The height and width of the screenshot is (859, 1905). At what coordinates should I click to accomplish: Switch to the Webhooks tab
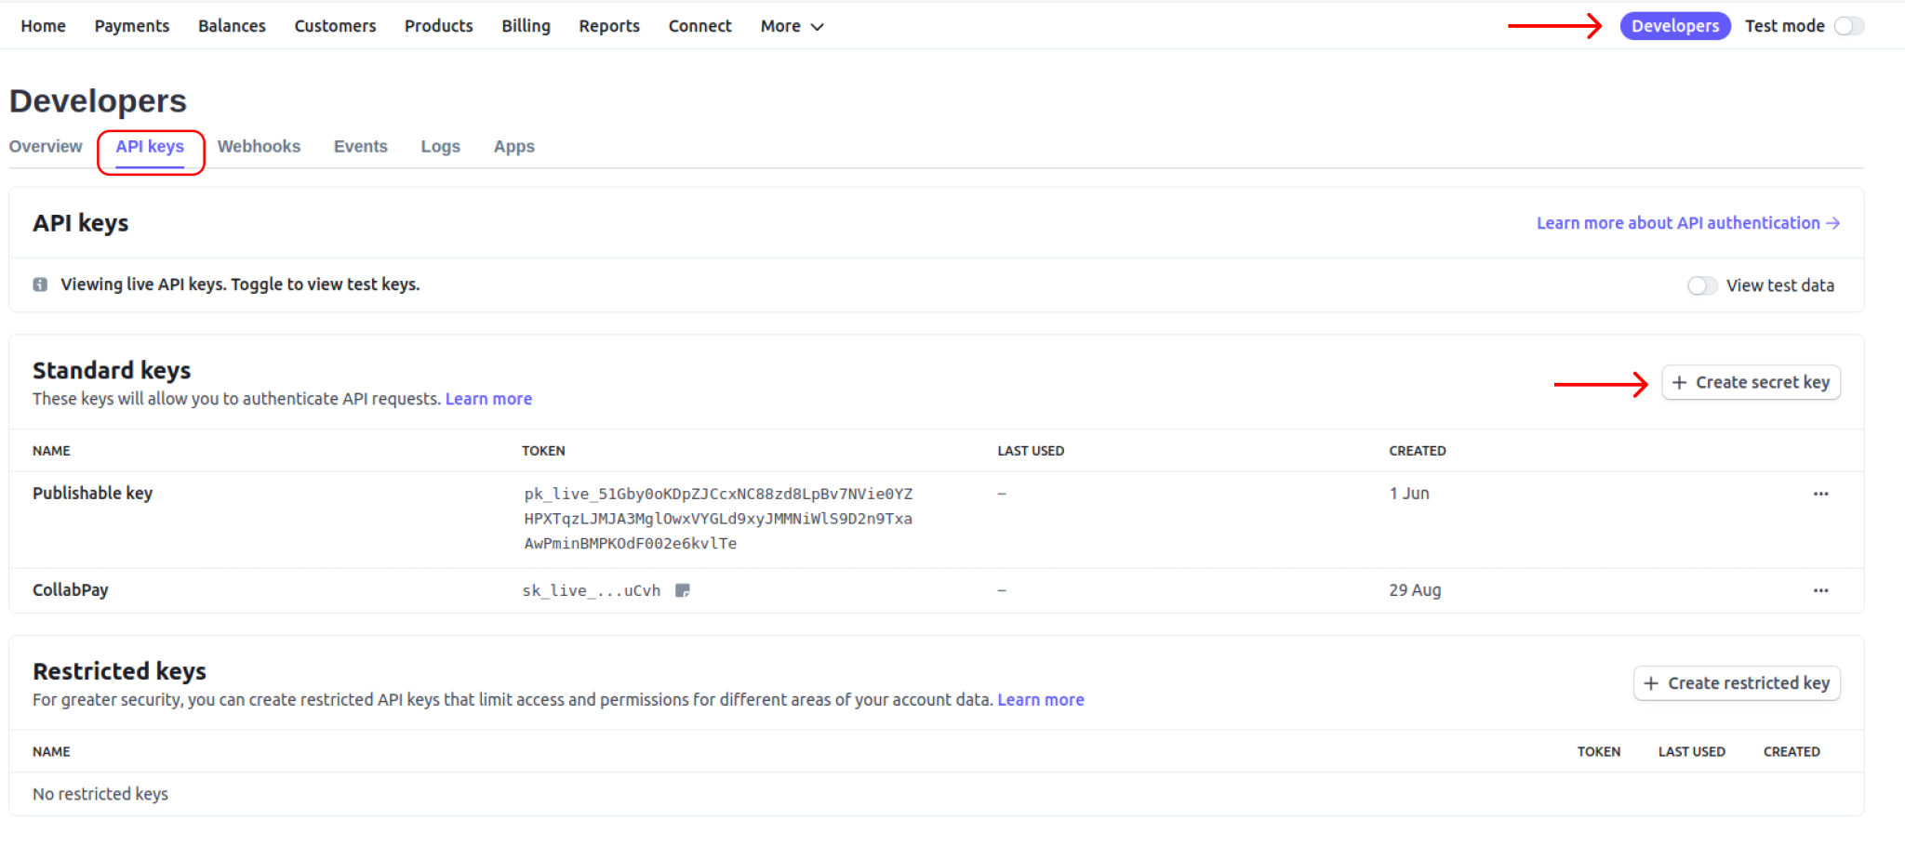(x=260, y=146)
